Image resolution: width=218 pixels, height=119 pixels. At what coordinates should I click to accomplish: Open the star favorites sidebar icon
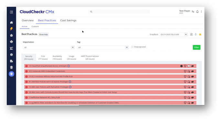[11, 35]
